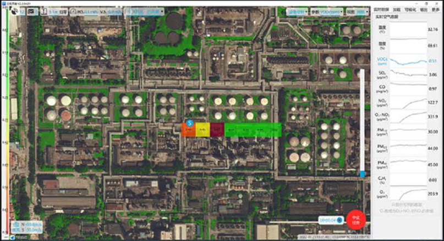The width and height of the screenshot is (444, 241).
Task: Click the blue S marker on the map
Action: tap(189, 124)
